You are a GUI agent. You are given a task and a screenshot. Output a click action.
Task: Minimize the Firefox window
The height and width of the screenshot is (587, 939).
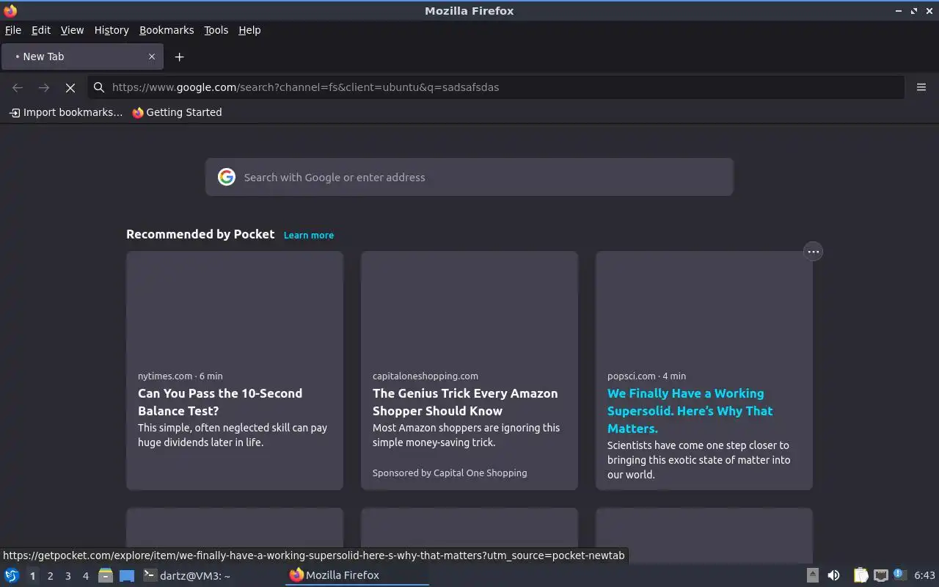click(899, 11)
